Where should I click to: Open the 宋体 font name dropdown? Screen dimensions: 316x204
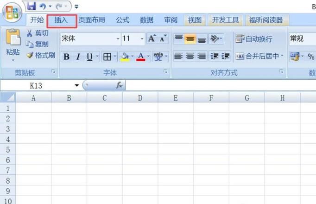pos(118,38)
